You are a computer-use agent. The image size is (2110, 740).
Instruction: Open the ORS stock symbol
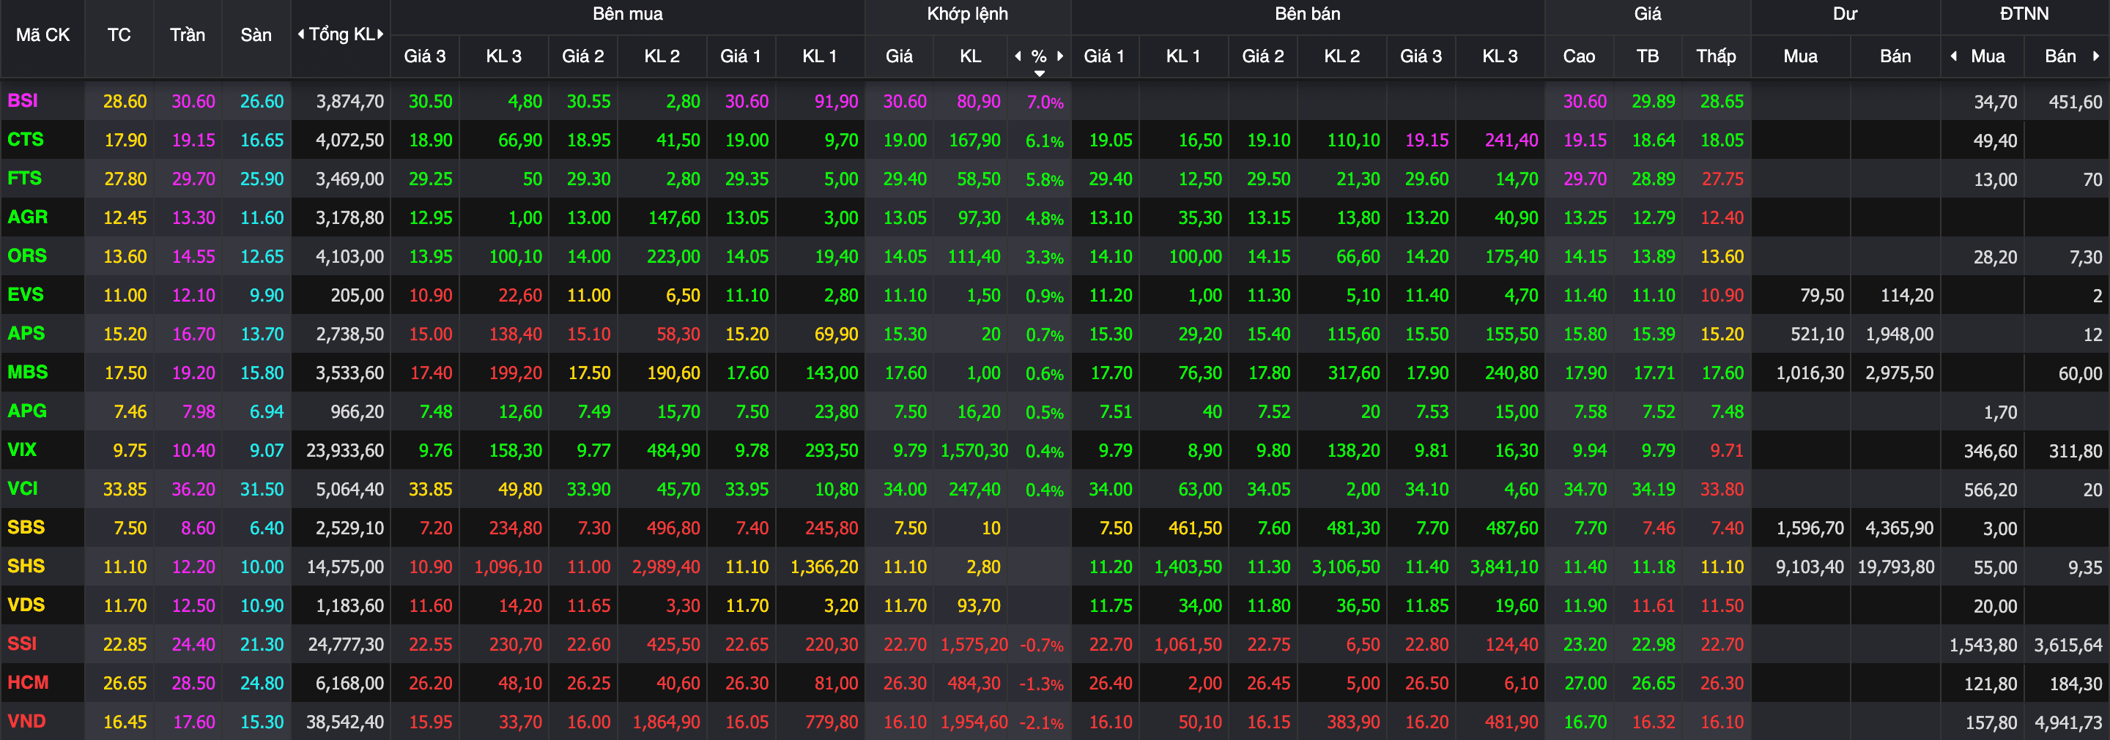(x=27, y=255)
